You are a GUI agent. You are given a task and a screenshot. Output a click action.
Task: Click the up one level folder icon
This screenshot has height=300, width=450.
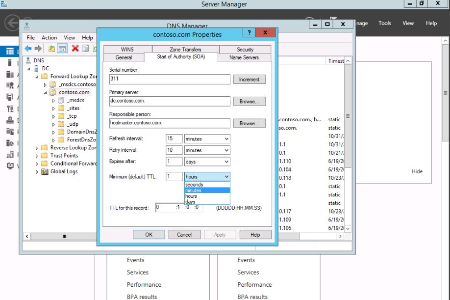[x=51, y=48]
